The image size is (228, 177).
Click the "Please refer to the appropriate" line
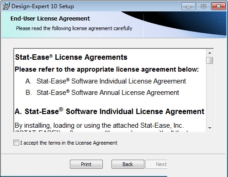pos(106,69)
